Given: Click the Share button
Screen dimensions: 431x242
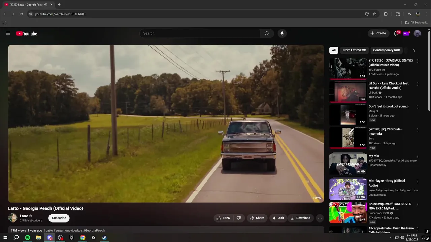Looking at the screenshot, I should 257,218.
